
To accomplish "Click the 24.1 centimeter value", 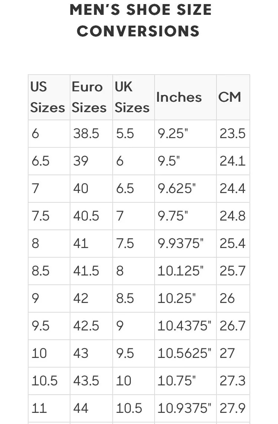I will [x=233, y=161].
